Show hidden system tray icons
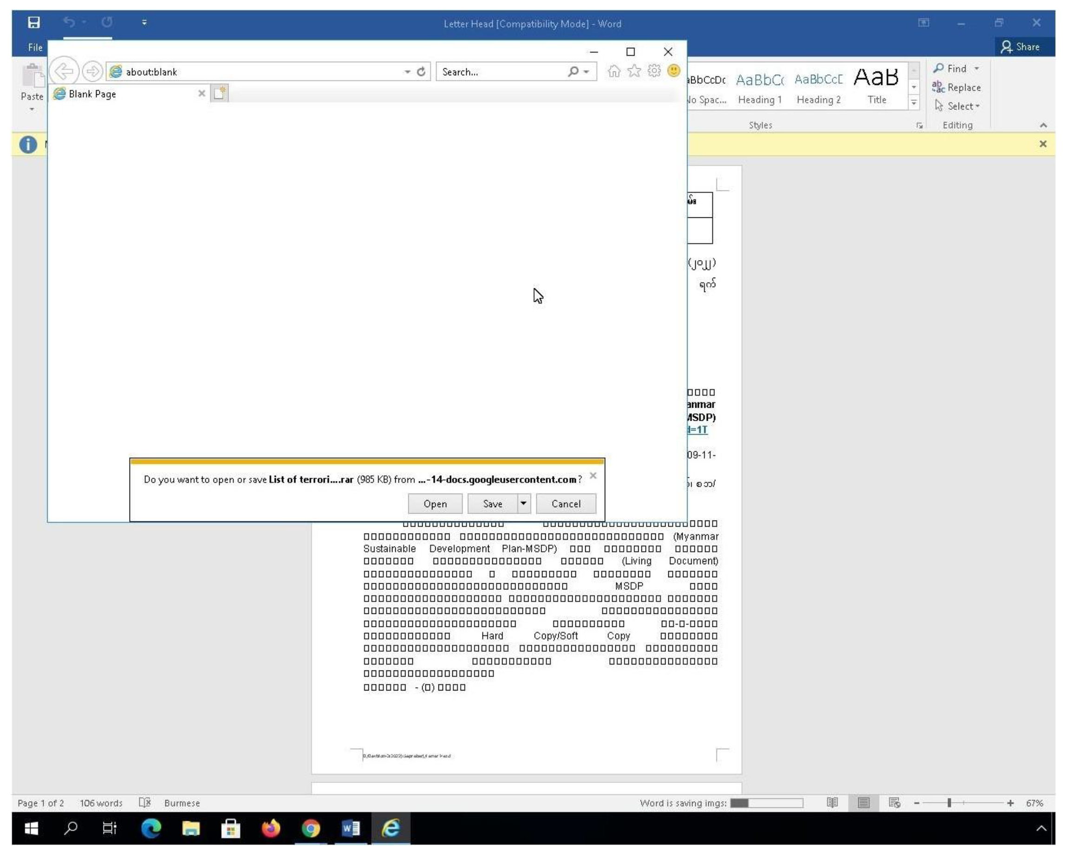Viewport: 1065px width, 853px height. (1041, 828)
